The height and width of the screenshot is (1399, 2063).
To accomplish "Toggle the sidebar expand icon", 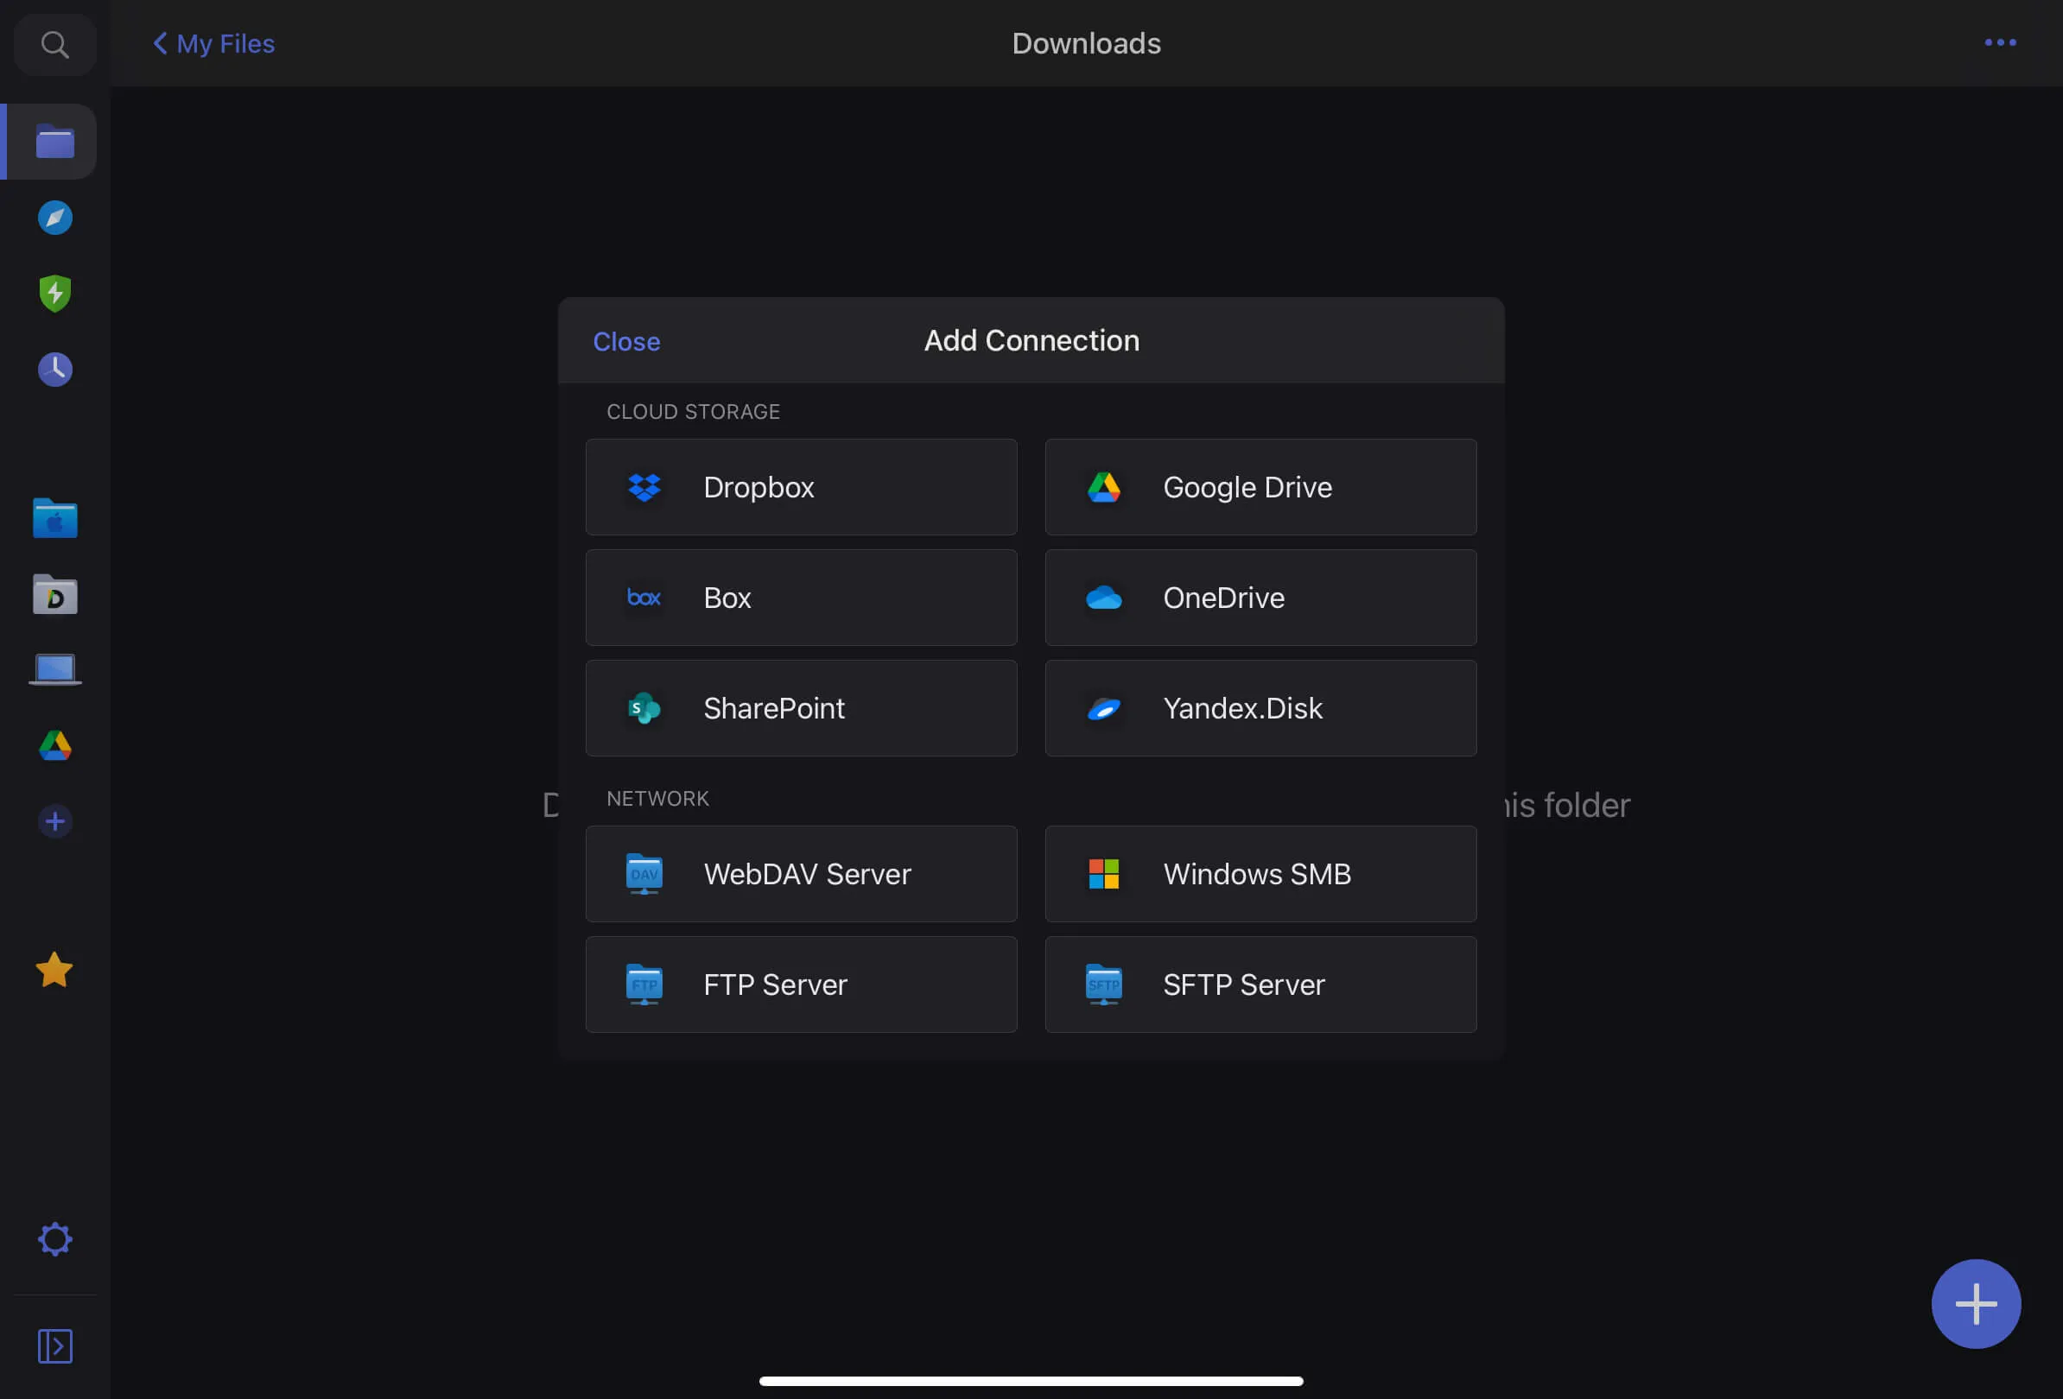I will [x=54, y=1345].
